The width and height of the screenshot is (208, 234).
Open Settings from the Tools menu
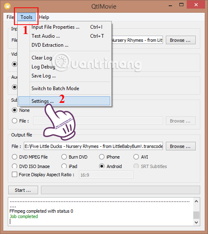point(64,101)
